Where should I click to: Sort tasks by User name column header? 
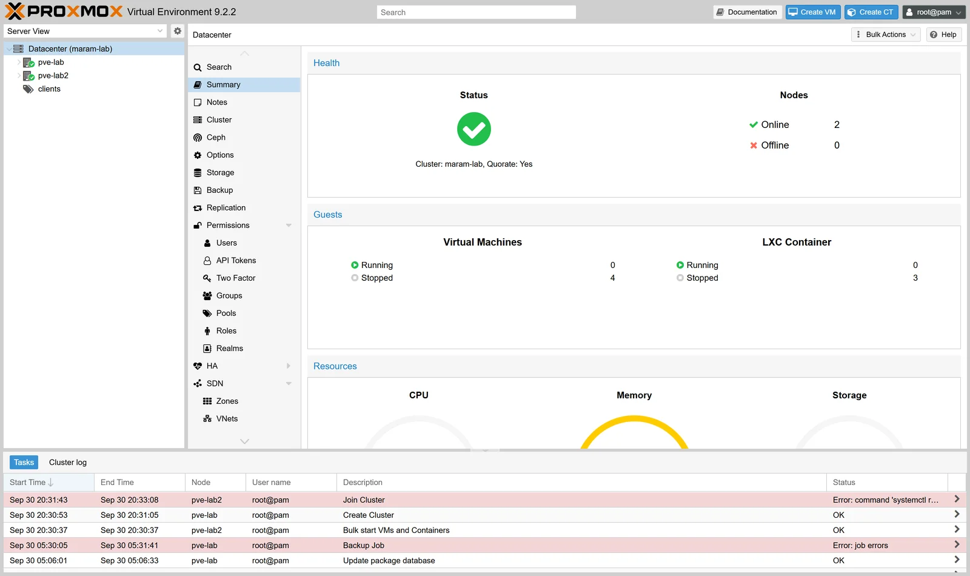[x=291, y=483]
